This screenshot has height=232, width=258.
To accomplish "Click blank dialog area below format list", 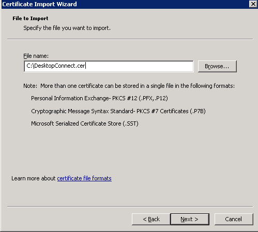I will tap(129, 150).
